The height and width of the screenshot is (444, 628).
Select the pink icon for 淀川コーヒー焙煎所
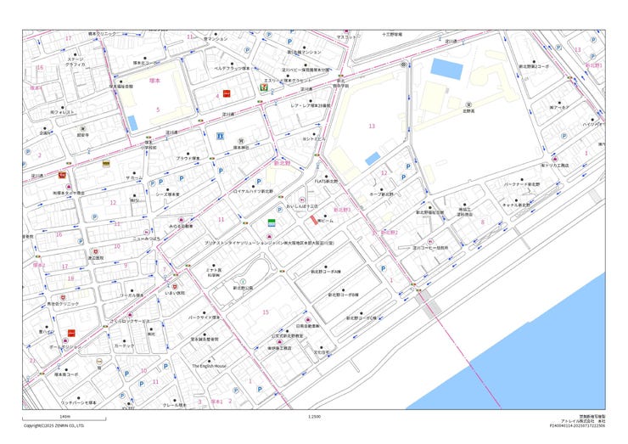click(x=430, y=242)
